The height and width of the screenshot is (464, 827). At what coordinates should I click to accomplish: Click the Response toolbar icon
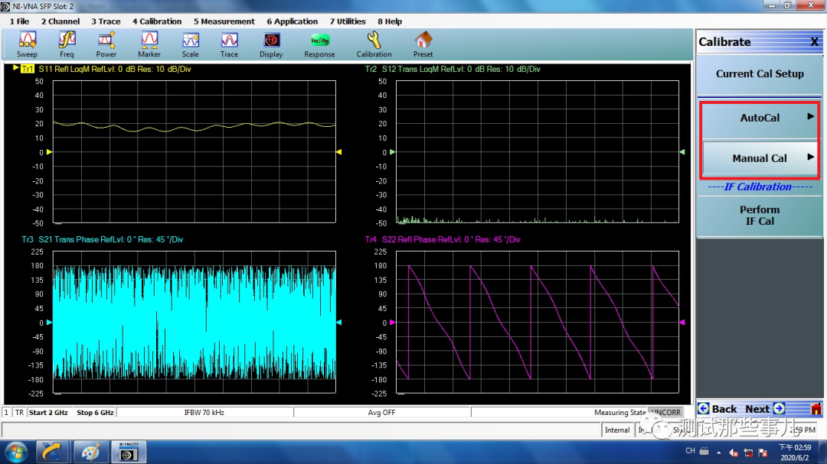tap(319, 44)
